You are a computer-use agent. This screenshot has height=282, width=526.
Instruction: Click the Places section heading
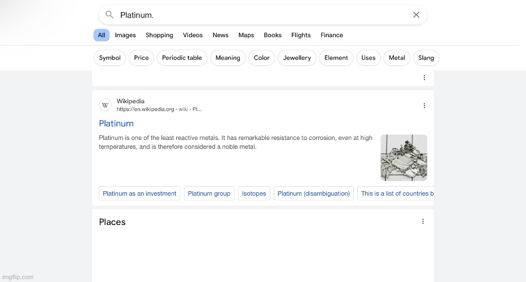click(x=112, y=222)
